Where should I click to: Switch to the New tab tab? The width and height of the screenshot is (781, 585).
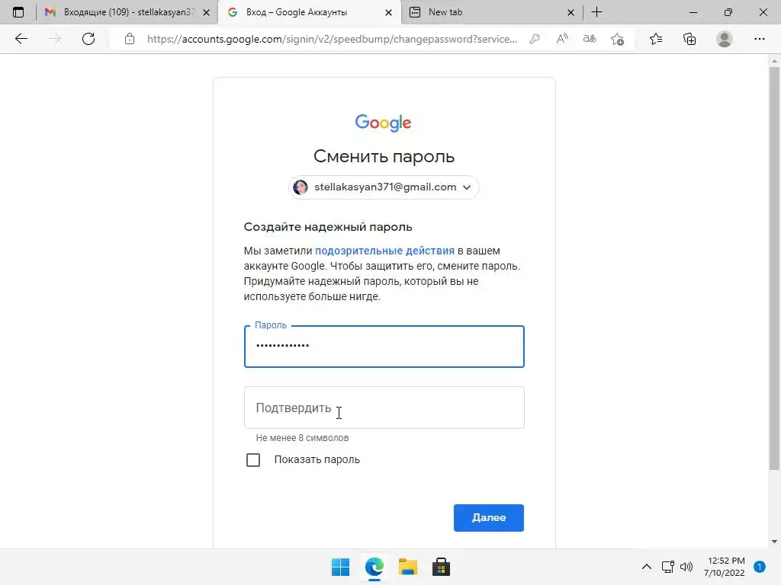pos(492,12)
